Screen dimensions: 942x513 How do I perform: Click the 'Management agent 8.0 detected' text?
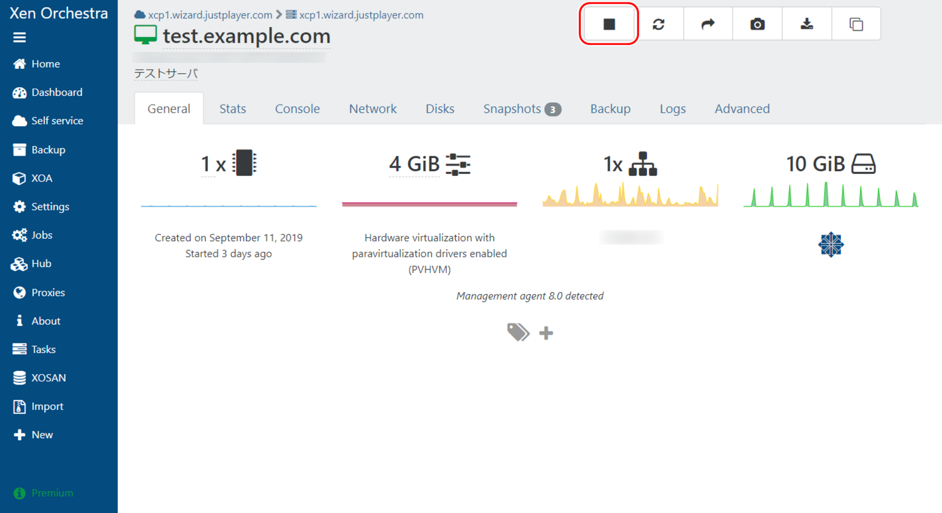[530, 296]
